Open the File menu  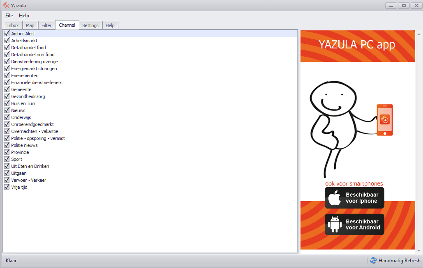9,16
